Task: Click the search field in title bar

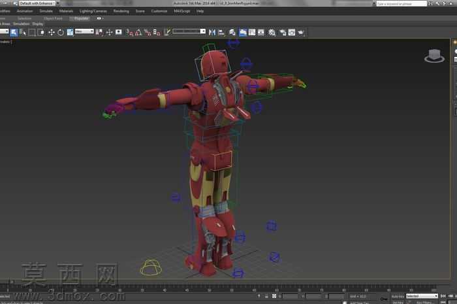Action: coord(402,3)
